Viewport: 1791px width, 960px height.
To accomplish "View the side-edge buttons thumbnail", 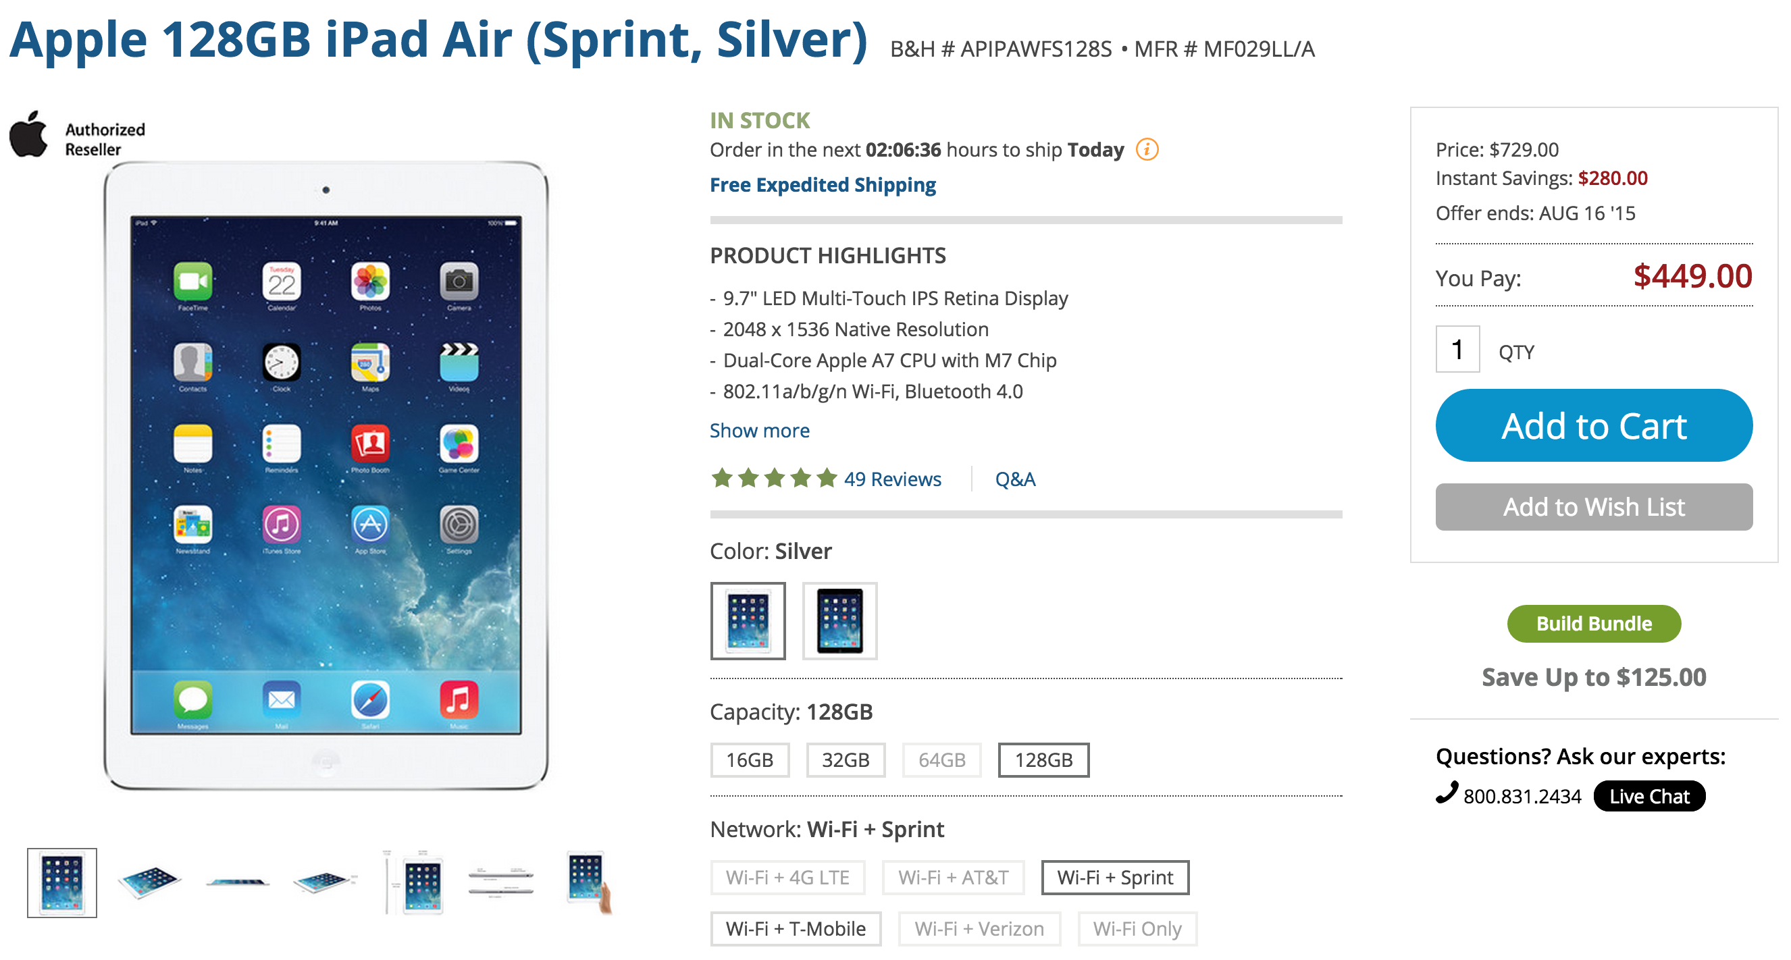I will click(x=500, y=882).
